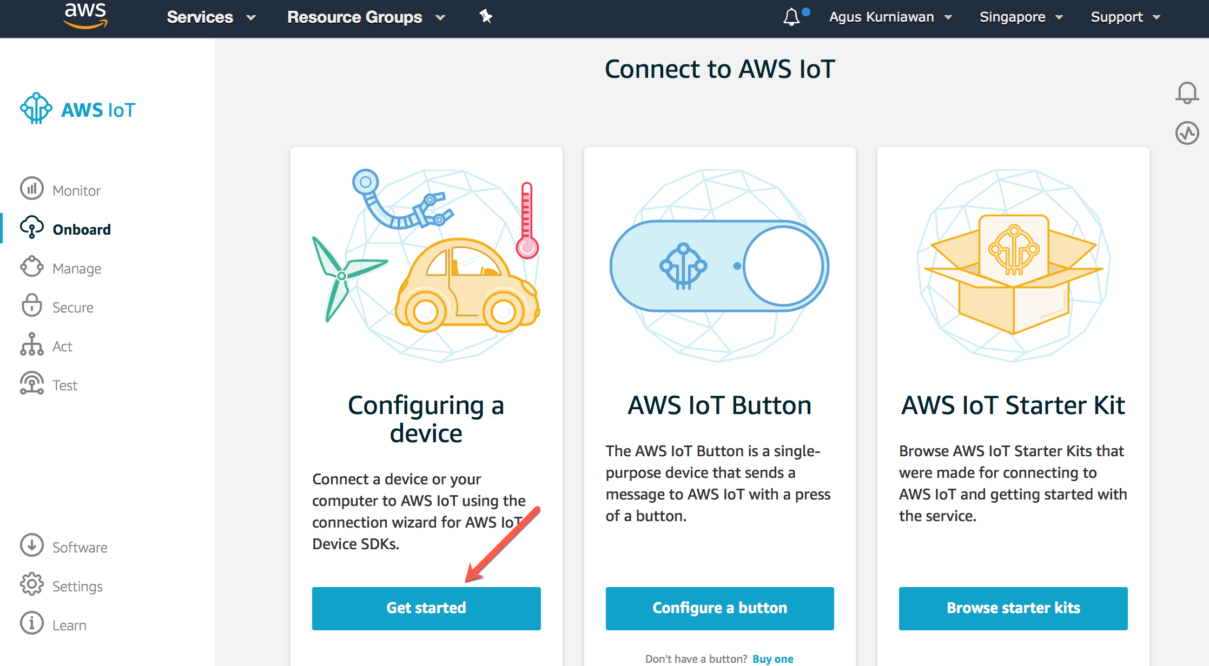The width and height of the screenshot is (1209, 666).
Task: Click the Starter Kit box illustration
Action: [x=1013, y=265]
